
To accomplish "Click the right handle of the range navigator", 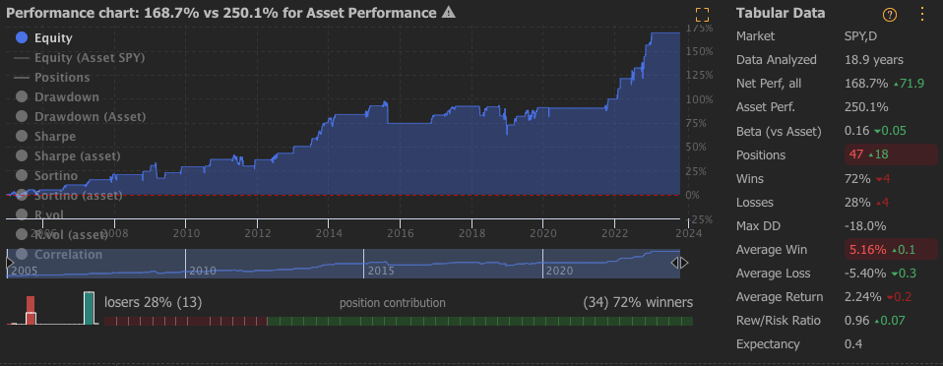I will (679, 263).
